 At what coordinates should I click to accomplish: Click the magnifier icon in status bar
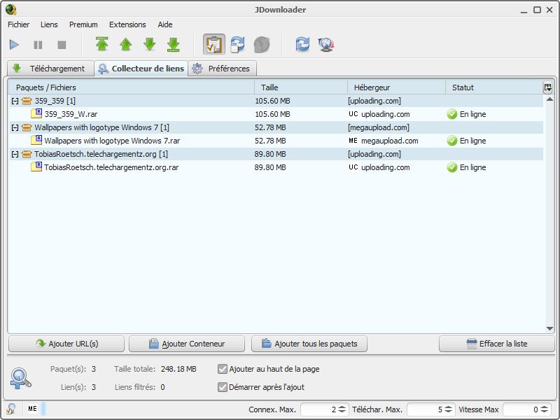click(x=10, y=409)
